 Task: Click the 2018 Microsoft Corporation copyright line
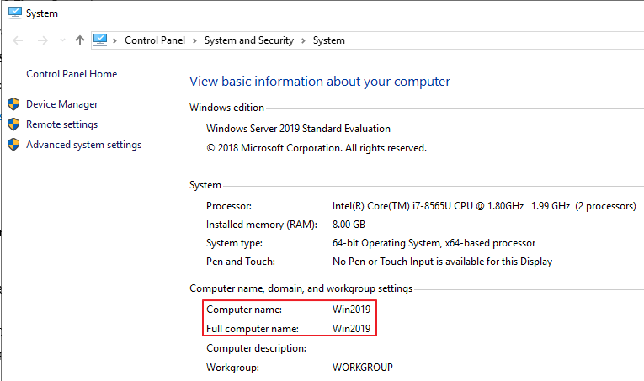pyautogui.click(x=317, y=148)
